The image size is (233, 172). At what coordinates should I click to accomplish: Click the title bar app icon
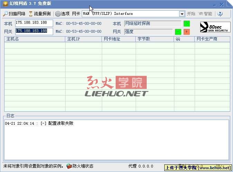[5, 3]
